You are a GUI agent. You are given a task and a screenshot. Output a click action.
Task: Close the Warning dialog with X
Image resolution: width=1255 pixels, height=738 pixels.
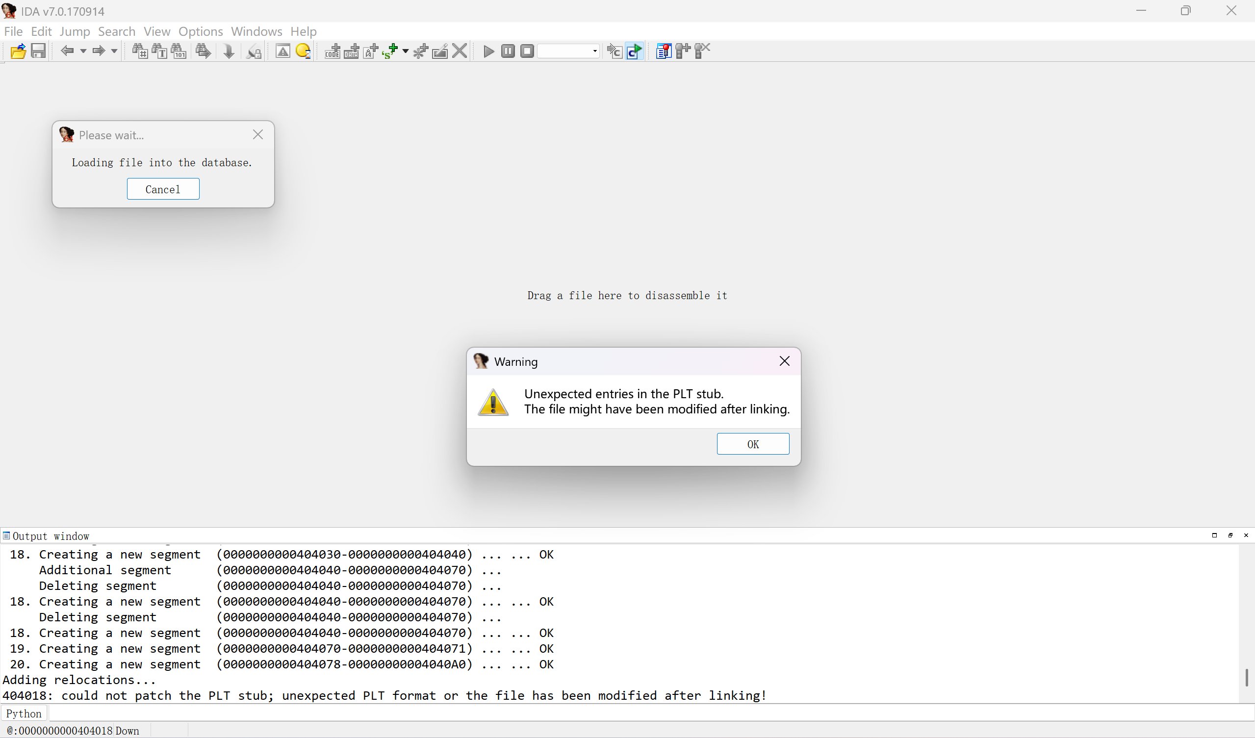pyautogui.click(x=784, y=361)
